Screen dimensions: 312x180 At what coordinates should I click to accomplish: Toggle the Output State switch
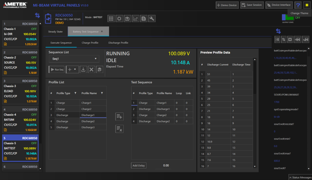[288, 17]
